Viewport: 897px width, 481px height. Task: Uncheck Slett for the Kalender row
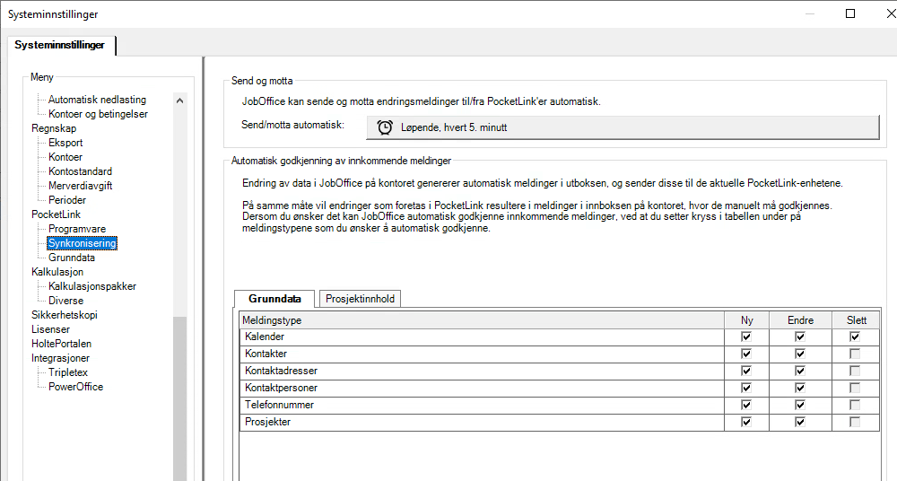coord(855,337)
